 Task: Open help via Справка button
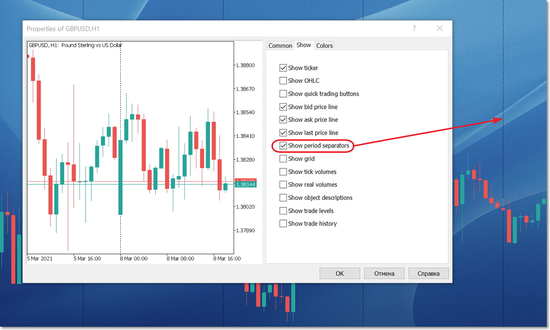[428, 273]
